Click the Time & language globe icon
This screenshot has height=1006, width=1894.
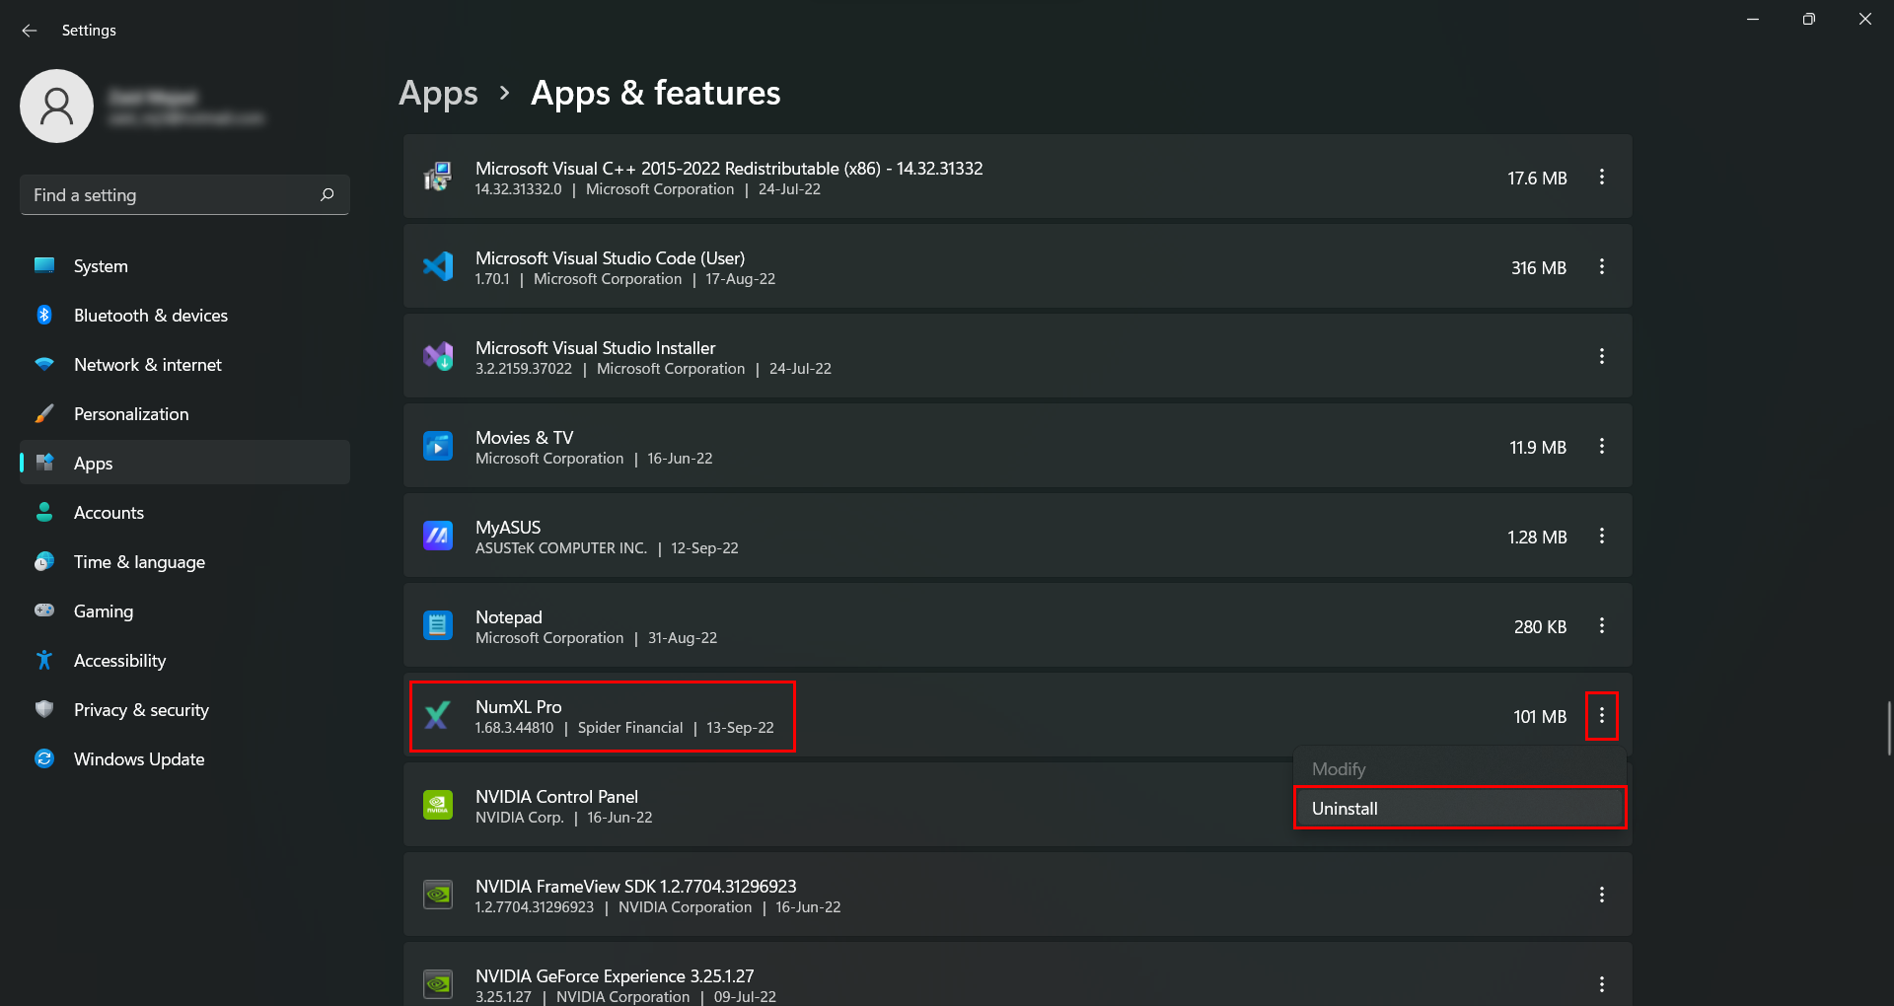tap(44, 561)
